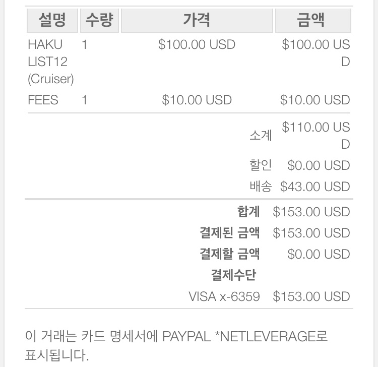Click the $10.00 USD fee unit price
This screenshot has height=367, width=378.
pos(197,100)
